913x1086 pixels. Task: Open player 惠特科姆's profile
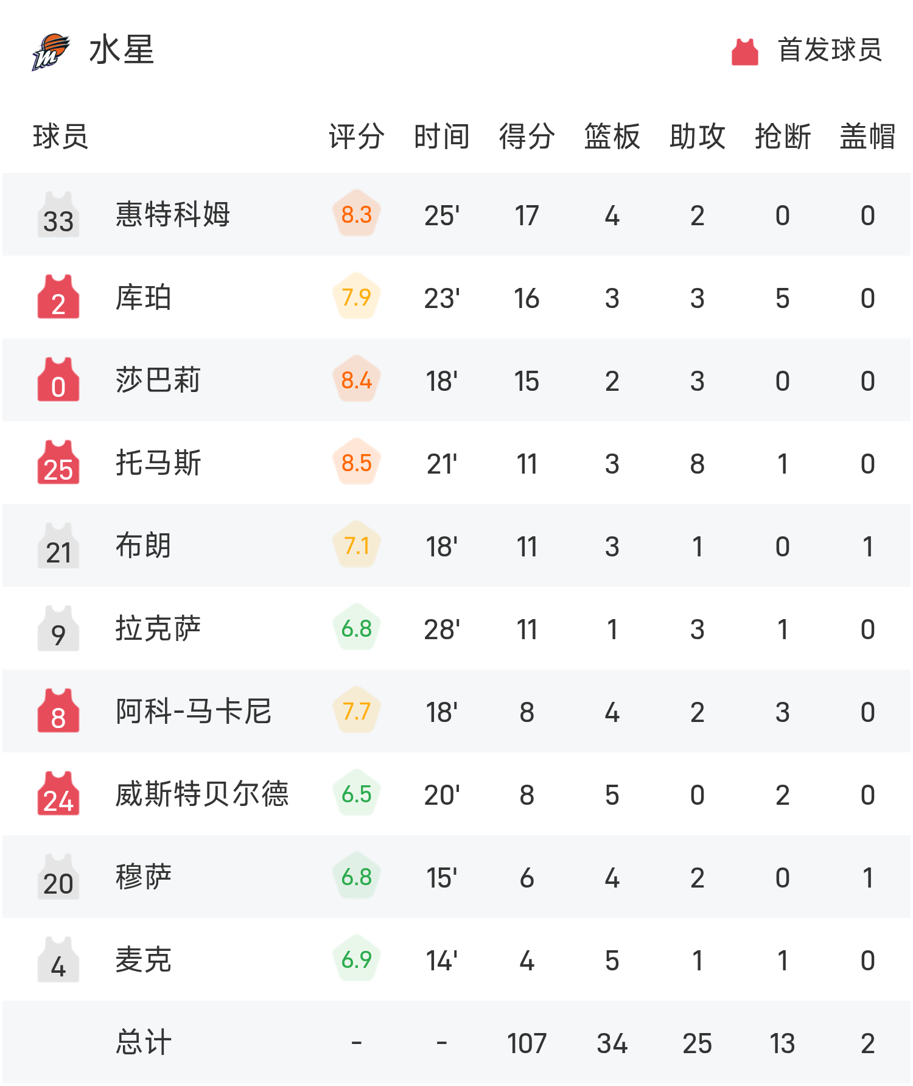tap(173, 214)
